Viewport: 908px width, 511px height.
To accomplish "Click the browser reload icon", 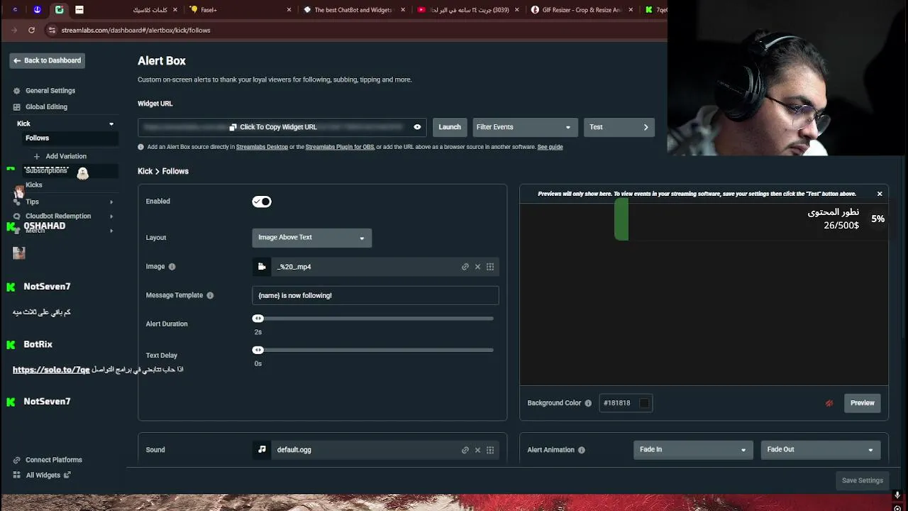I will click(31, 30).
